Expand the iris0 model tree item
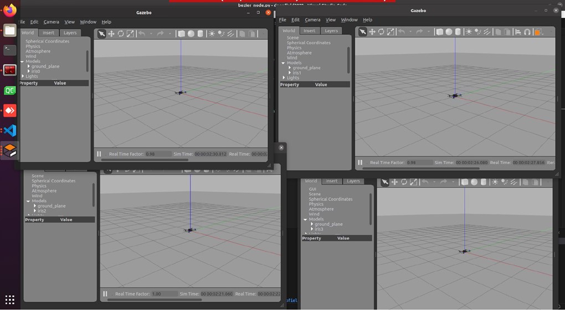565x310 pixels. coord(29,71)
